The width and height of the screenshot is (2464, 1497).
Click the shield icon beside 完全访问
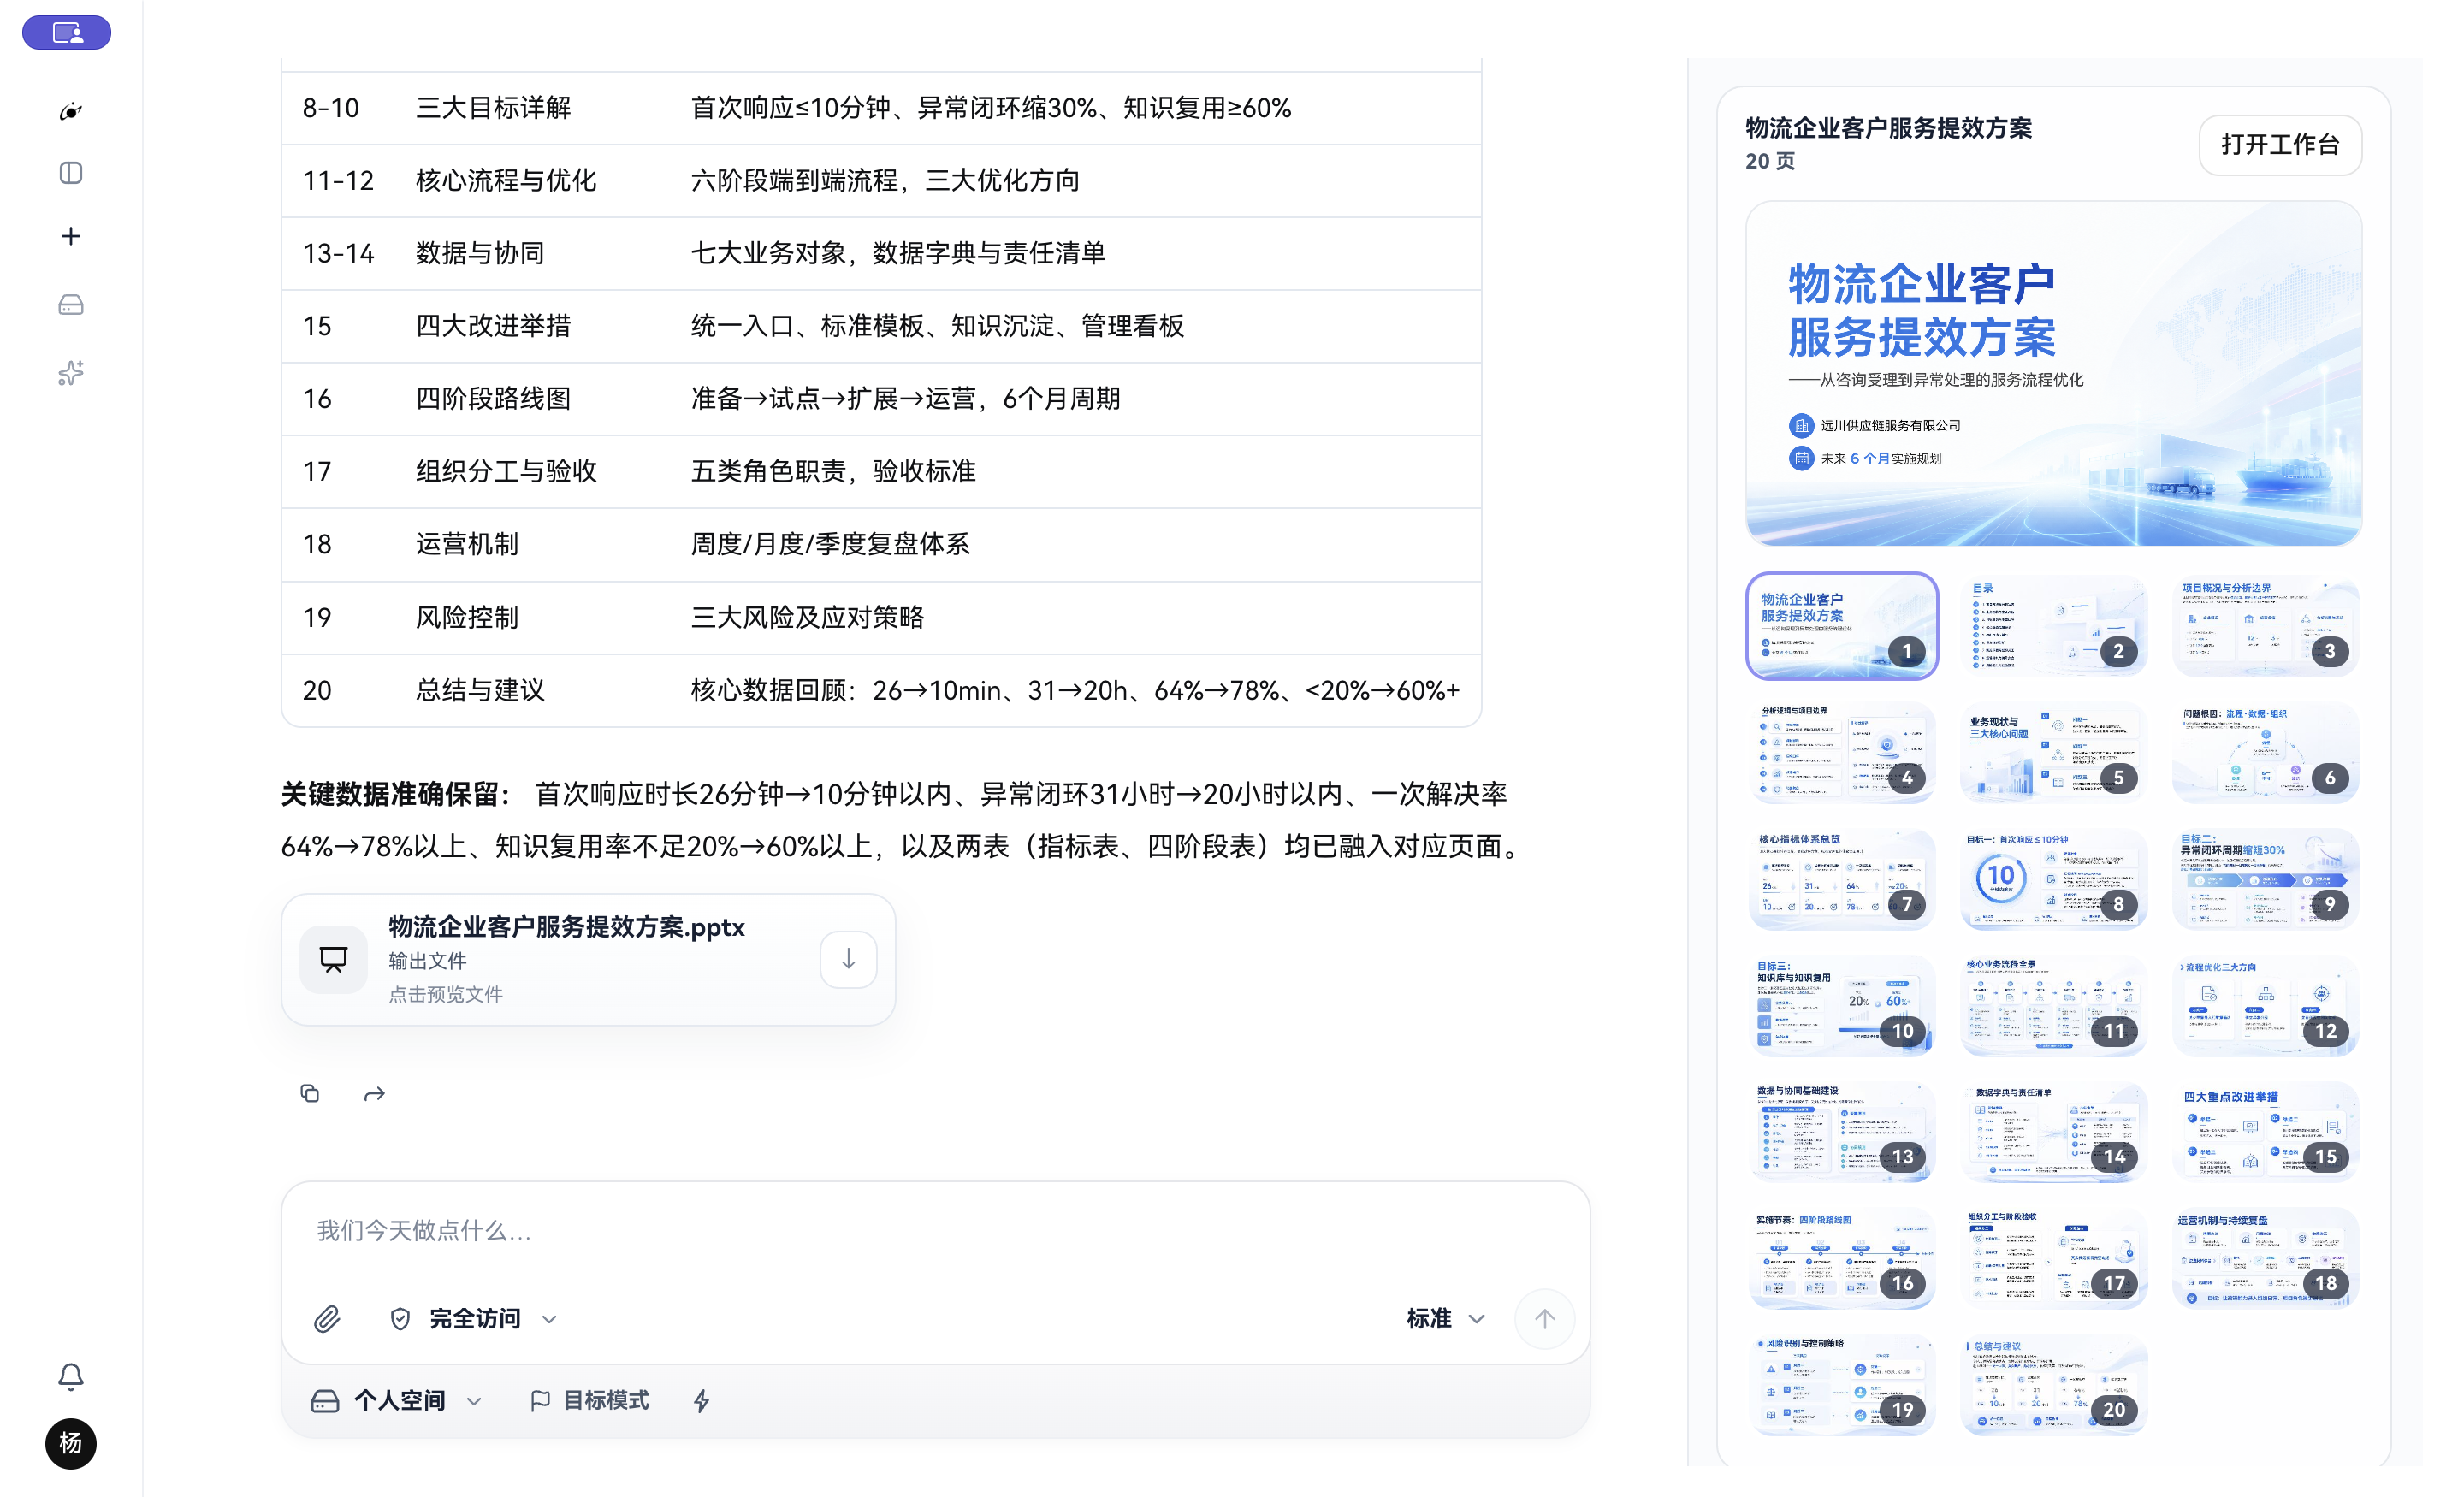[x=400, y=1319]
